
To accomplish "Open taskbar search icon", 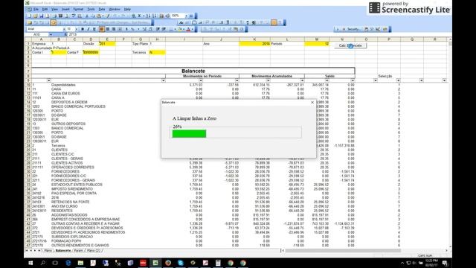I will [x=43, y=263].
